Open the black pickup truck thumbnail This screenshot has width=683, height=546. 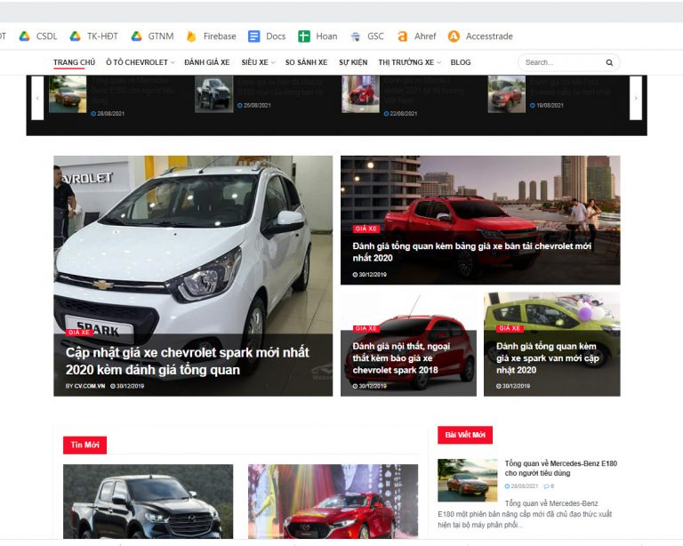click(x=149, y=502)
